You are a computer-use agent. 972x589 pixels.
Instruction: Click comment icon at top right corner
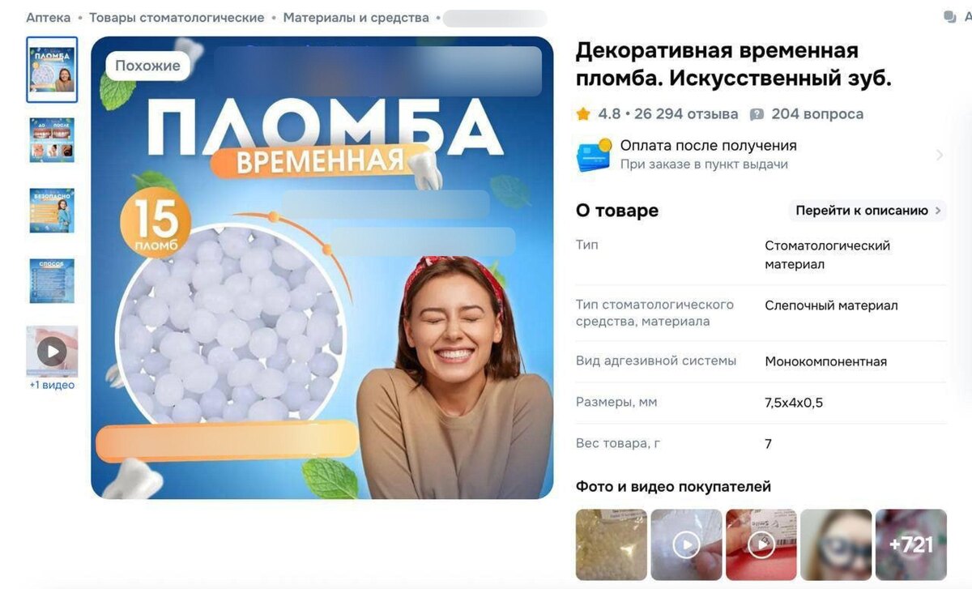pyautogui.click(x=950, y=17)
